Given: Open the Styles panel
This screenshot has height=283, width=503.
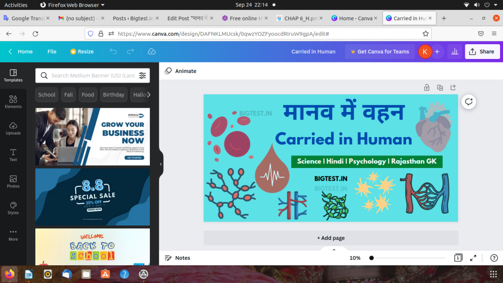Looking at the screenshot, I should click(x=13, y=208).
